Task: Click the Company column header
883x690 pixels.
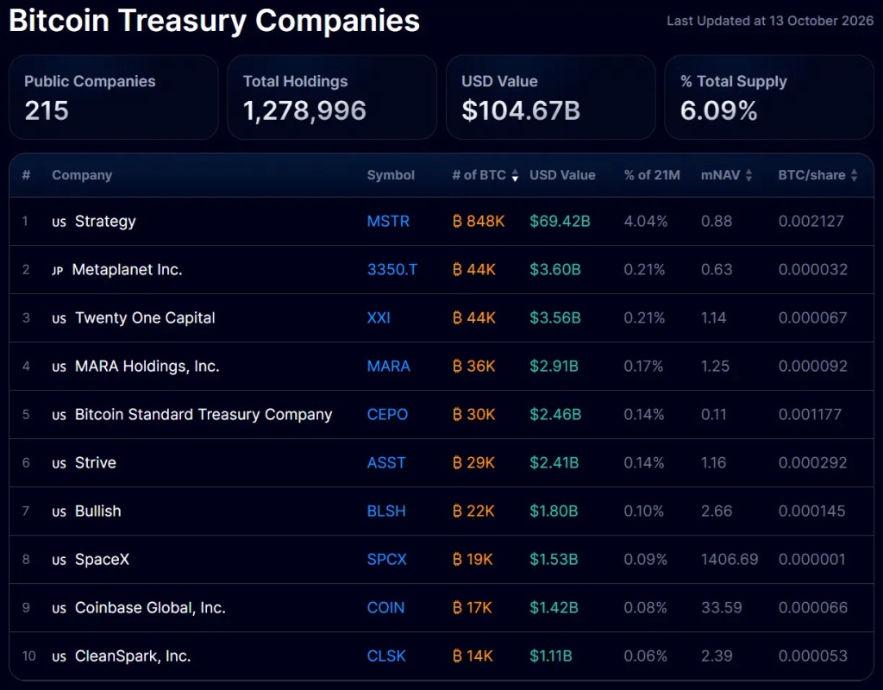Action: (x=82, y=175)
